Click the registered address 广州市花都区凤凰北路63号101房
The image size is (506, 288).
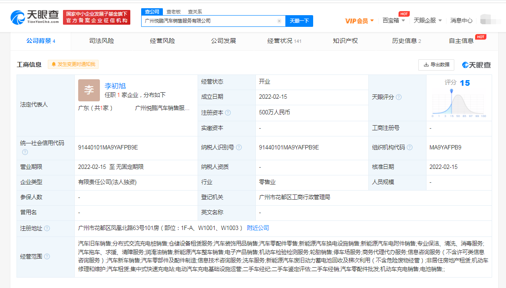119,228
